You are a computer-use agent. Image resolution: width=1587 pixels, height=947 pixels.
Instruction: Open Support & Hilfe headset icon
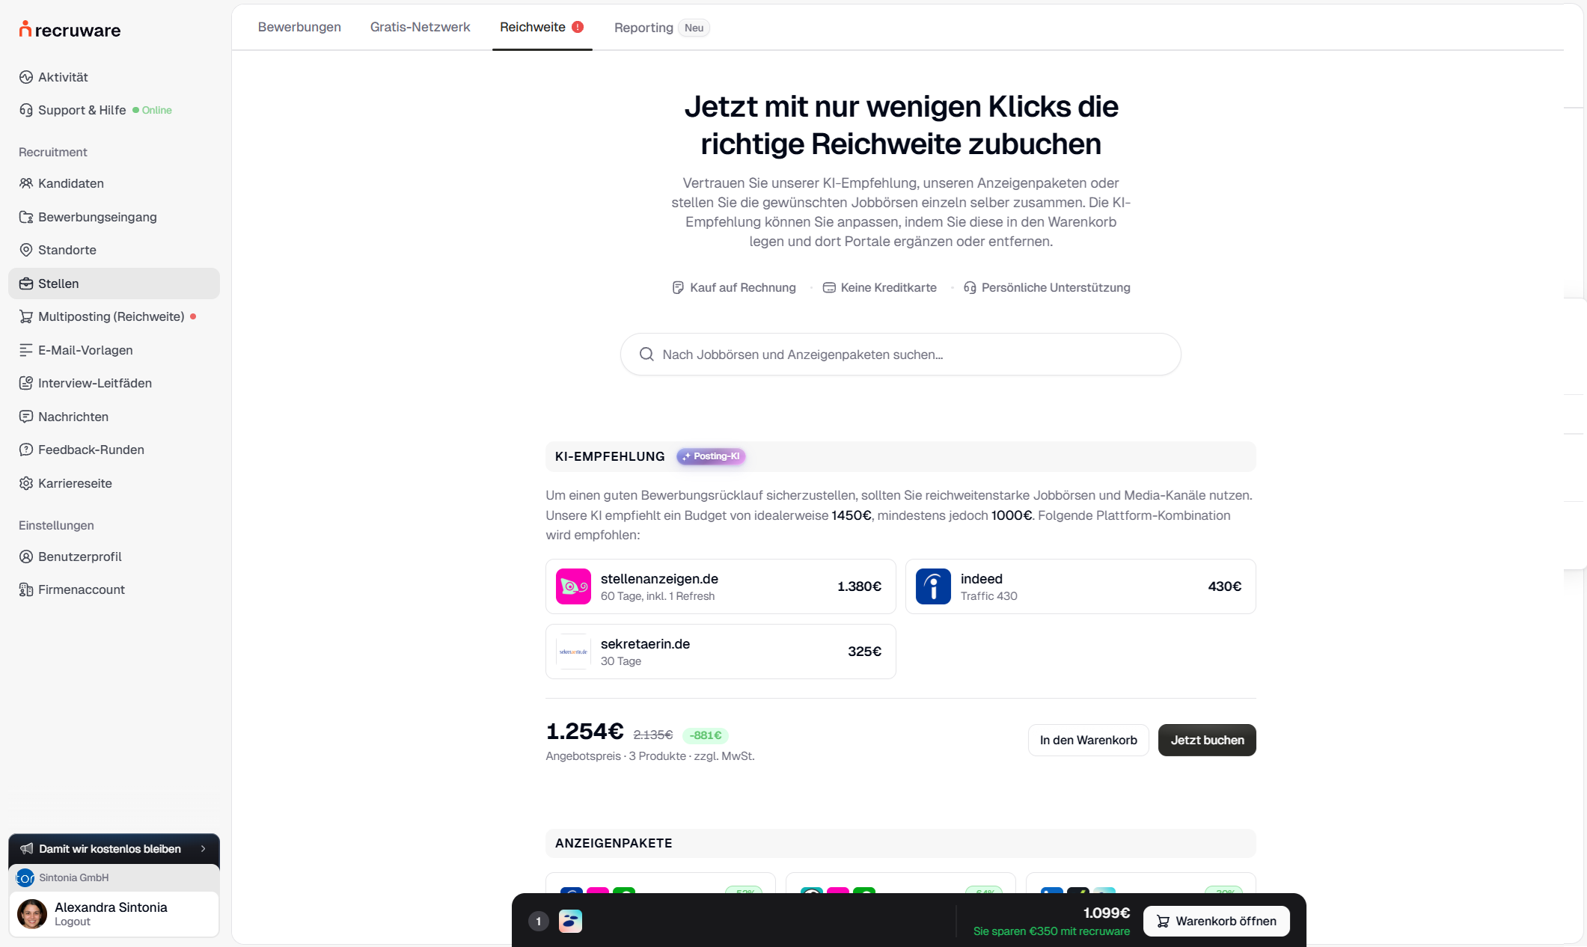point(26,110)
